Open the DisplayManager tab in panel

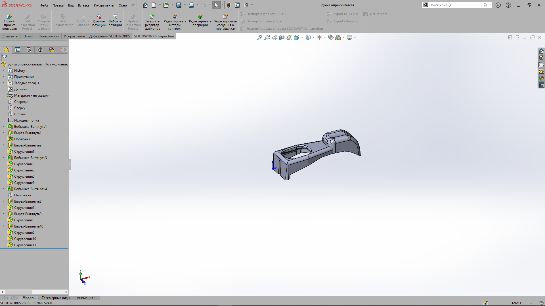pyautogui.click(x=51, y=50)
